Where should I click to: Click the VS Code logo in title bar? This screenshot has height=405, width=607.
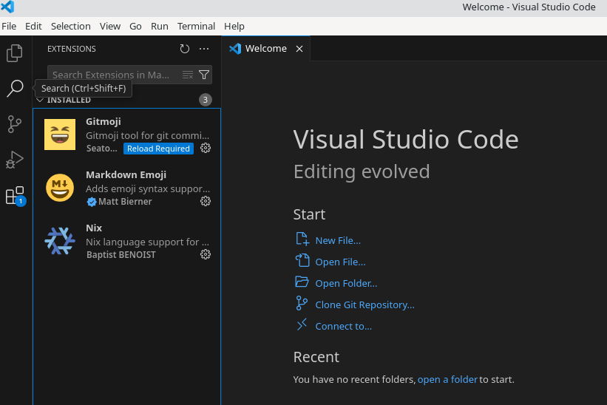coord(7,7)
